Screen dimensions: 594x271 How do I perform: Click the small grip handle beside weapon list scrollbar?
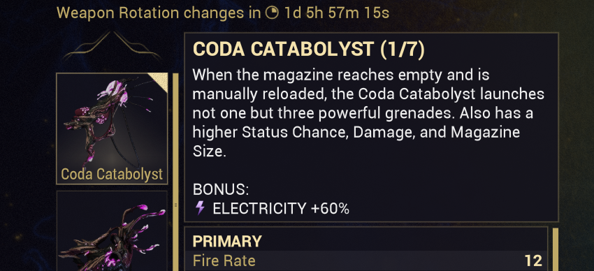(175, 205)
